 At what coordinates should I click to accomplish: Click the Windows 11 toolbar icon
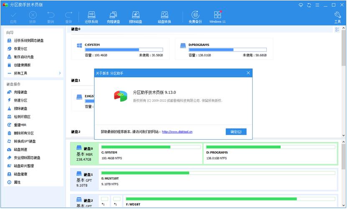click(x=217, y=17)
